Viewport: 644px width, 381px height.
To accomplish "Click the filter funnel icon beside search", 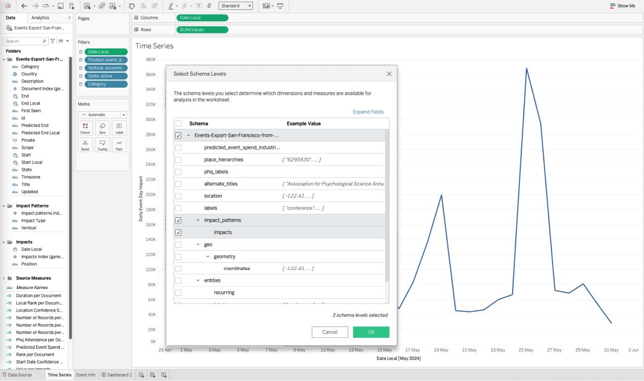I will (x=53, y=41).
